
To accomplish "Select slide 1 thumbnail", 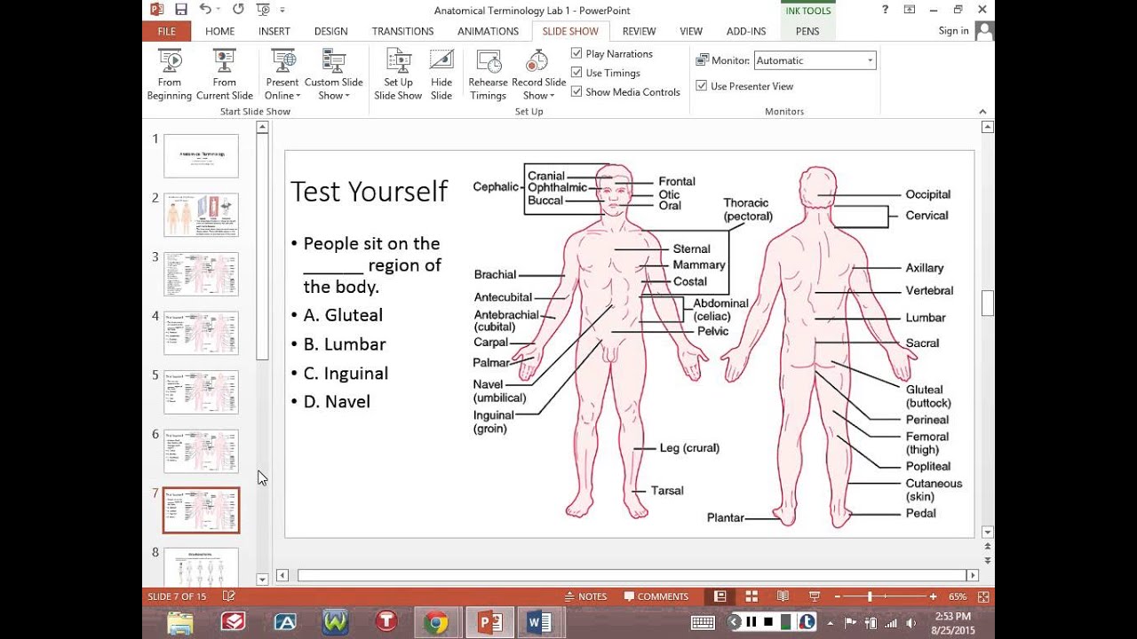I will [x=201, y=156].
